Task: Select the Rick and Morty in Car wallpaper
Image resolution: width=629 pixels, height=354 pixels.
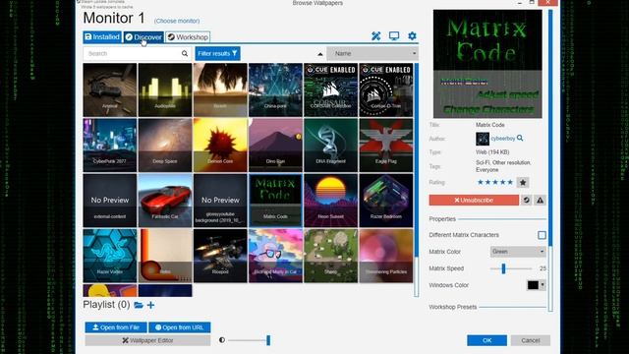Action: (275, 256)
